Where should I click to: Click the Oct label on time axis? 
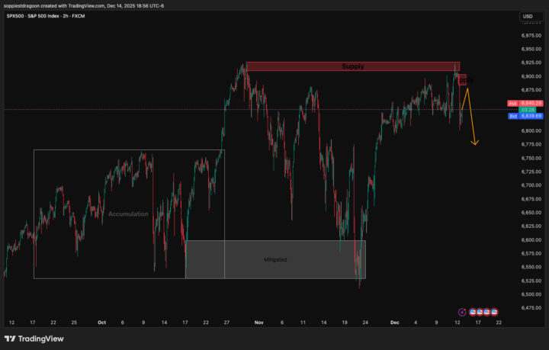click(101, 323)
